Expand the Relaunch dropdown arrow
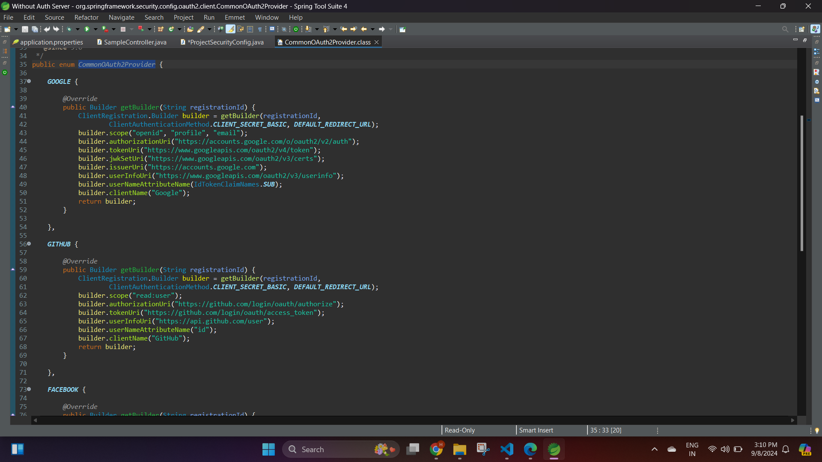822x462 pixels. tap(149, 29)
